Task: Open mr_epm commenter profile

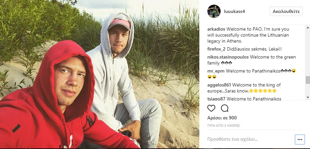Action: click(216, 71)
